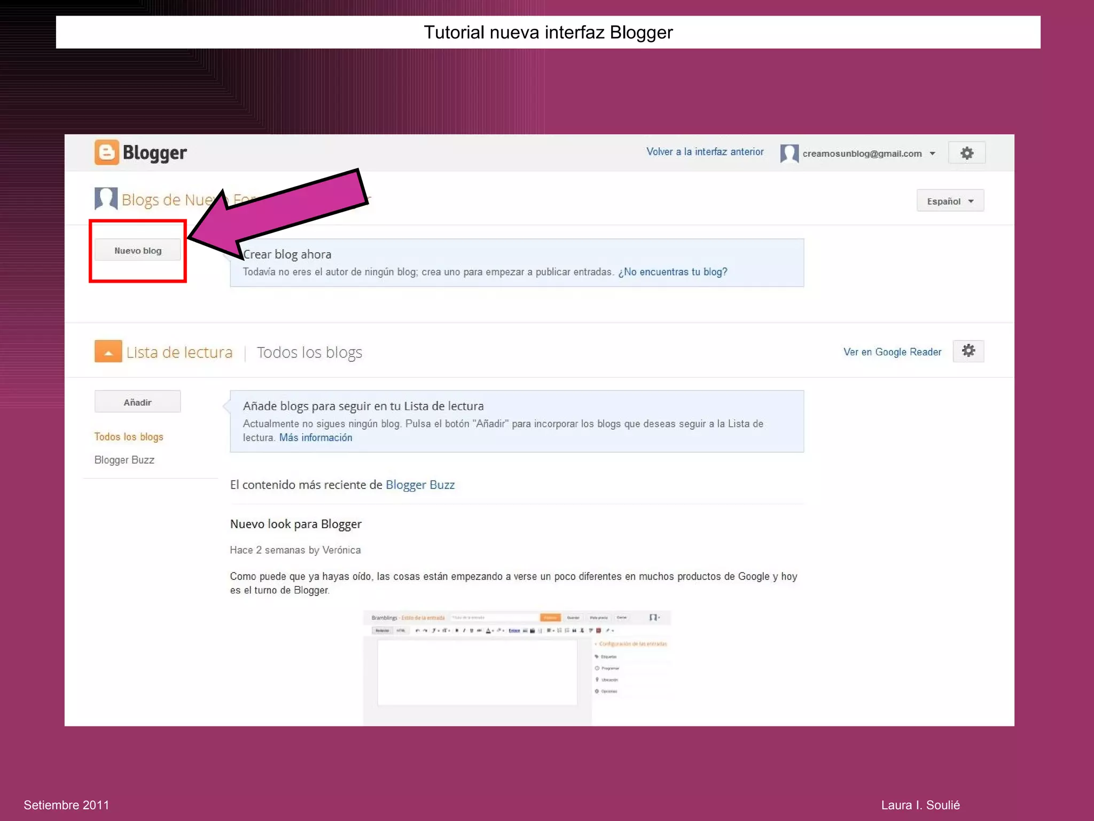Click the Crear blog ahora heading
The image size is (1094, 821).
(287, 254)
